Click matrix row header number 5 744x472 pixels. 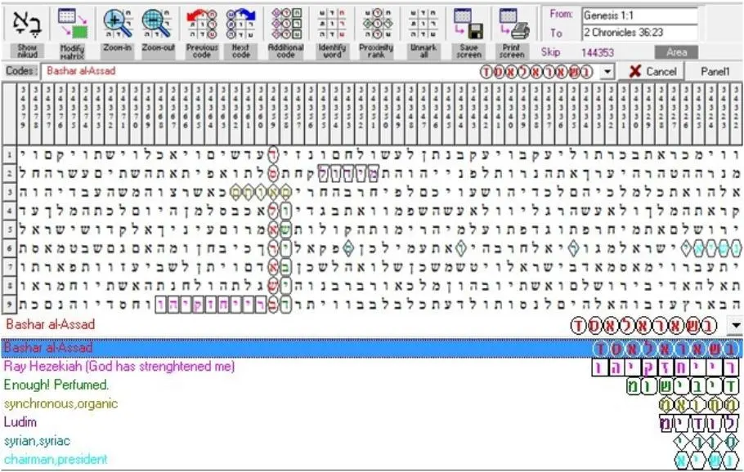pos(9,229)
